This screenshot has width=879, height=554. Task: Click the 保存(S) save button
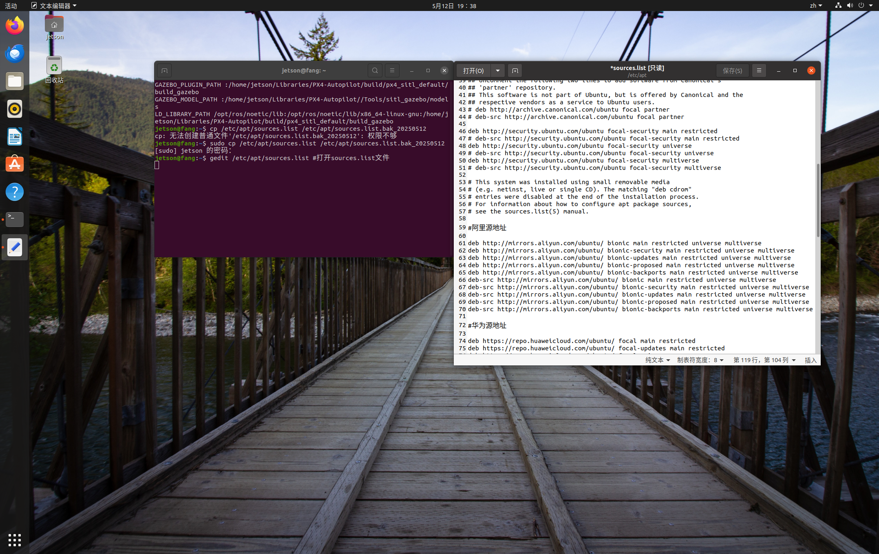tap(732, 70)
